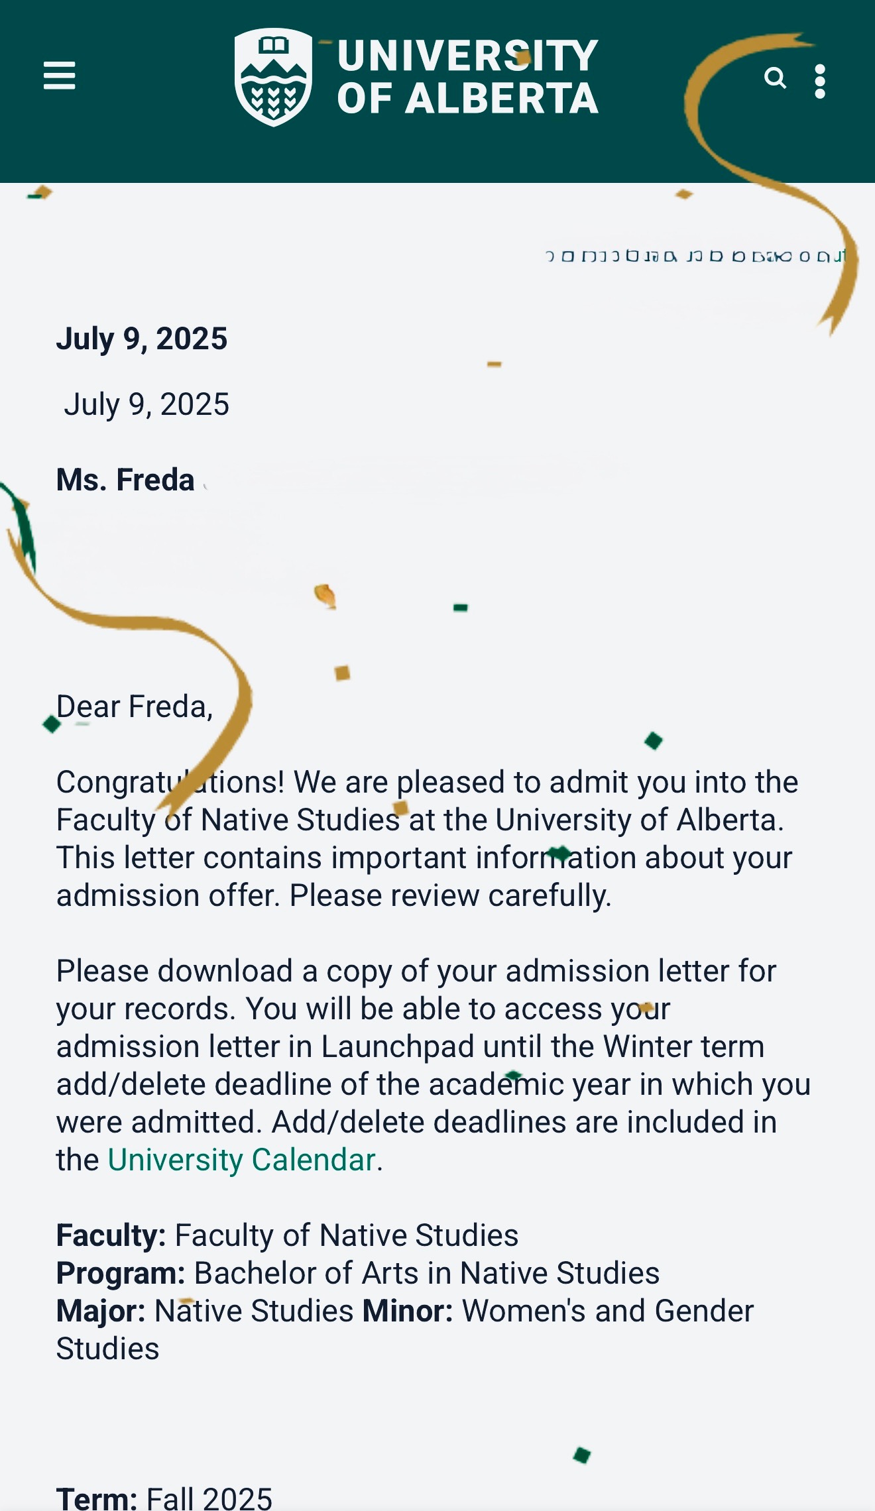Open the search magnifier icon
This screenshot has height=1511, width=875.
click(775, 78)
